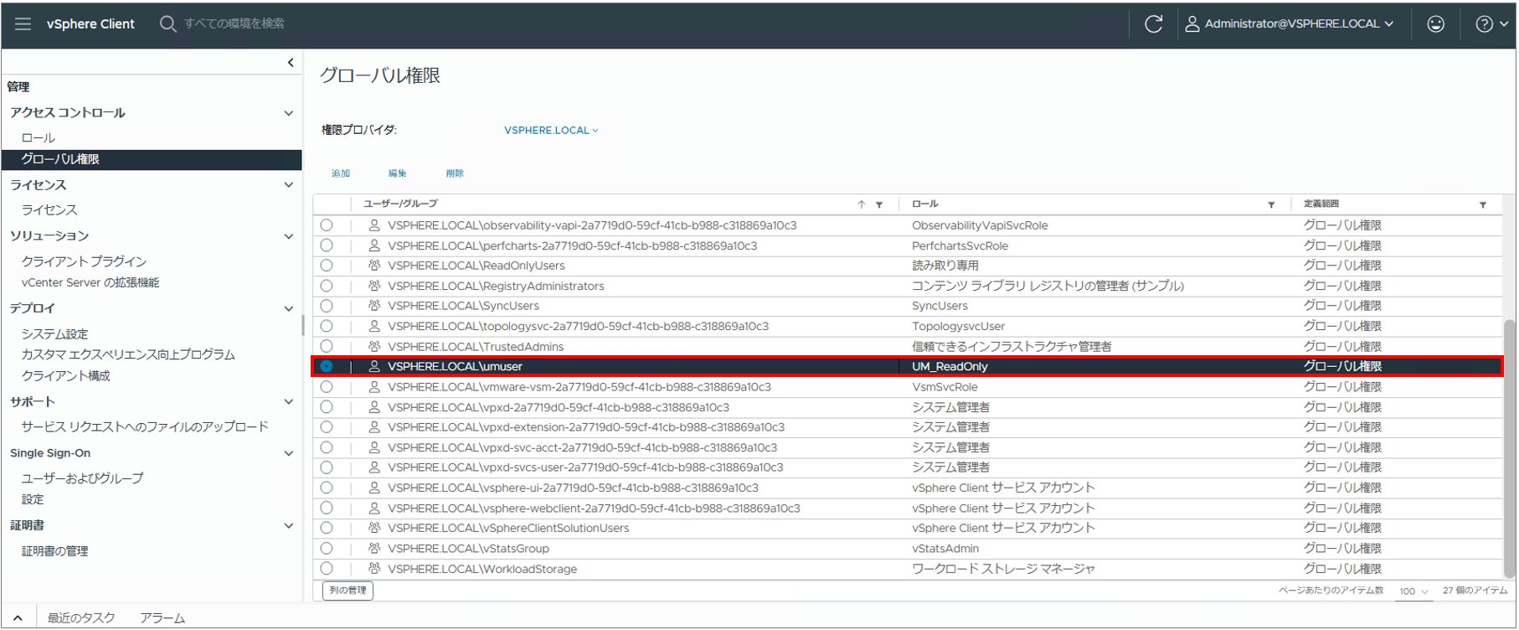Filter the scope column

pyautogui.click(x=1482, y=204)
